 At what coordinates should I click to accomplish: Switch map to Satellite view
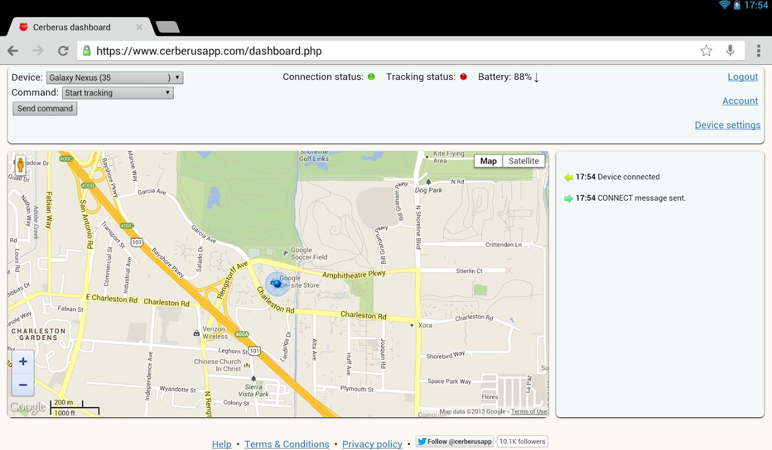coord(524,161)
